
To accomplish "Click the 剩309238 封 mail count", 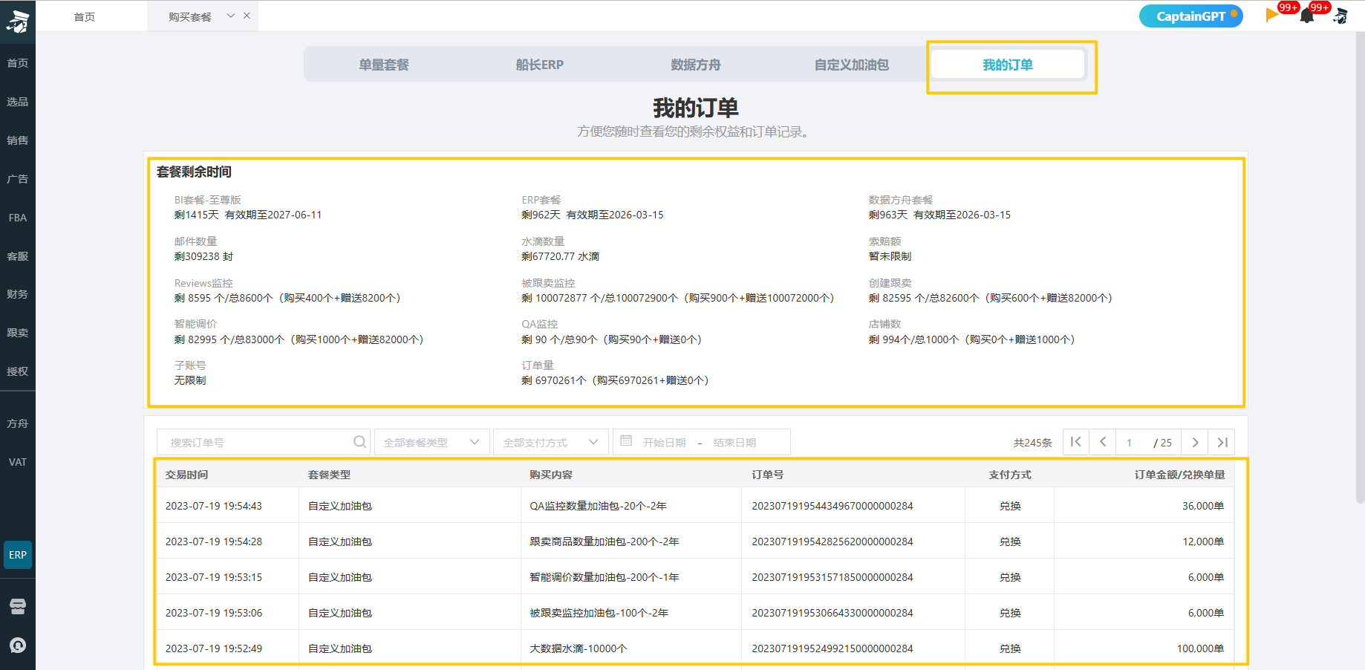I will [203, 256].
